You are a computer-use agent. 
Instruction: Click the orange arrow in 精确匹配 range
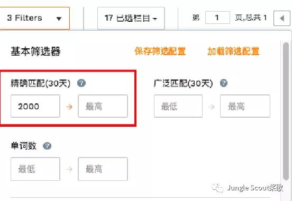coord(69,107)
